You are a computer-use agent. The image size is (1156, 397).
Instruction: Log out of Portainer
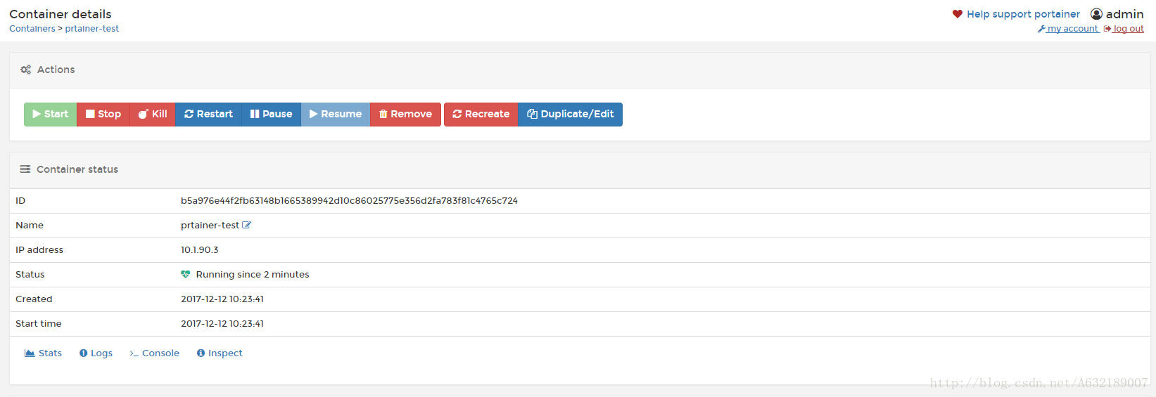1124,29
